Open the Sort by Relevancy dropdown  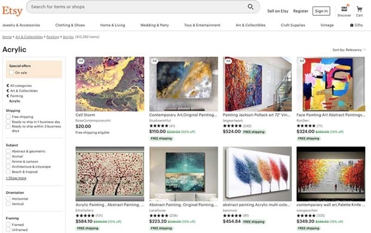coord(349,50)
